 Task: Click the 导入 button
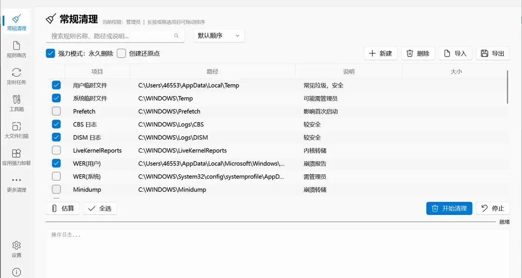click(x=455, y=53)
